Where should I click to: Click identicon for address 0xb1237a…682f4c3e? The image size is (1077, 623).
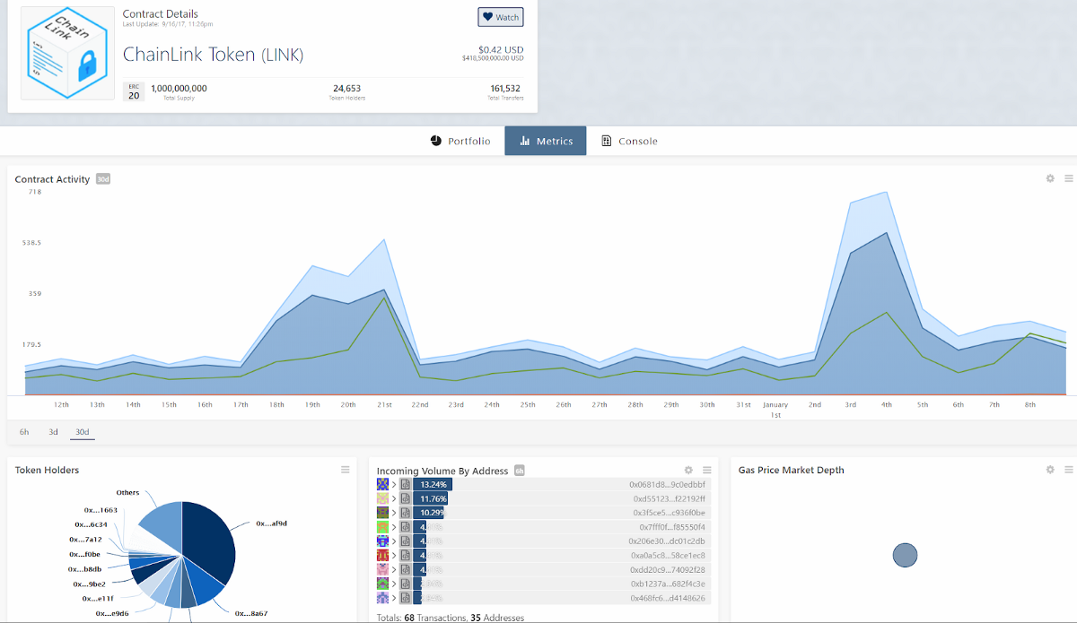tap(382, 584)
